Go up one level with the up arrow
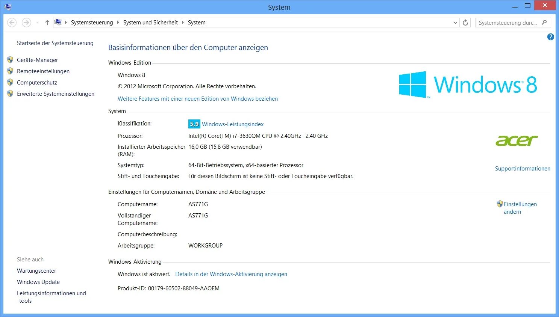559x317 pixels. pyautogui.click(x=47, y=23)
